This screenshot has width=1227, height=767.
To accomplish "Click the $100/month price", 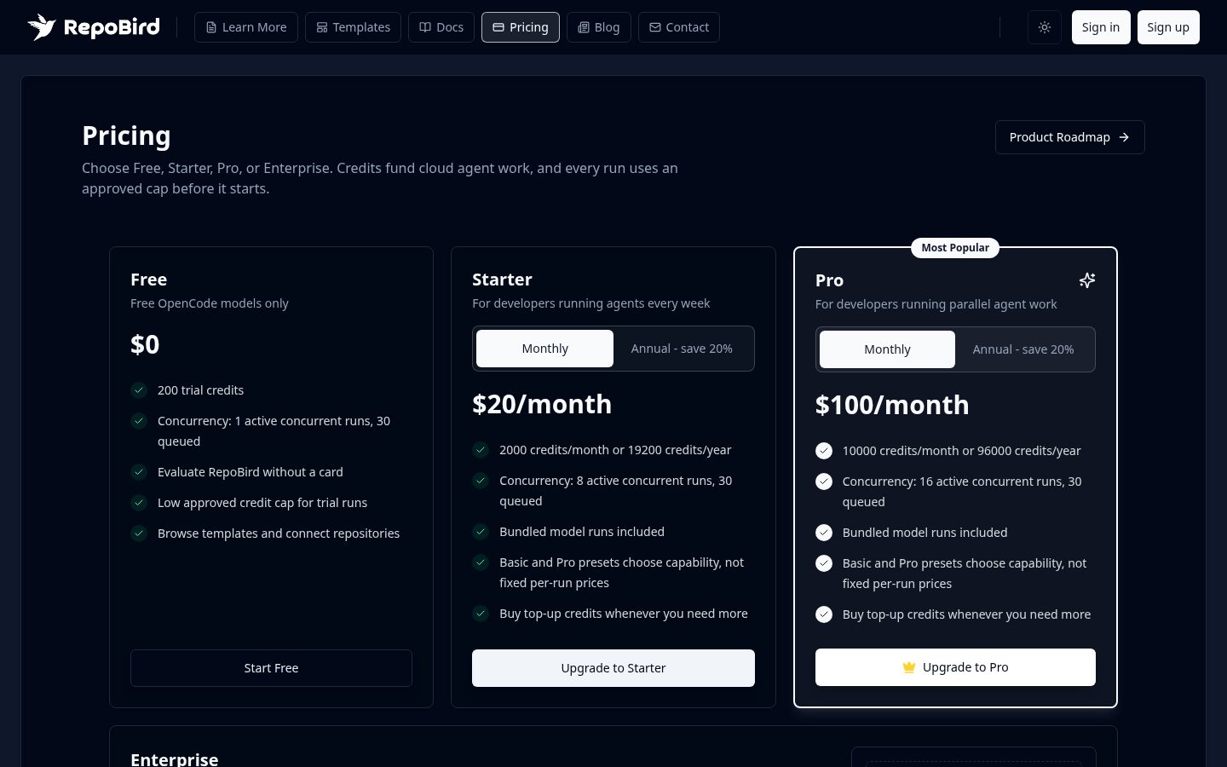I will 892,405.
